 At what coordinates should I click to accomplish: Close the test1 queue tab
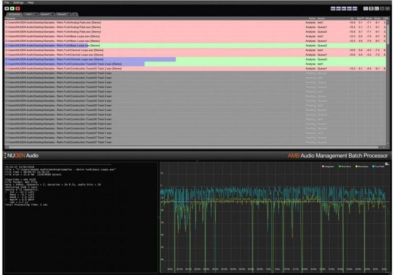[36, 14]
